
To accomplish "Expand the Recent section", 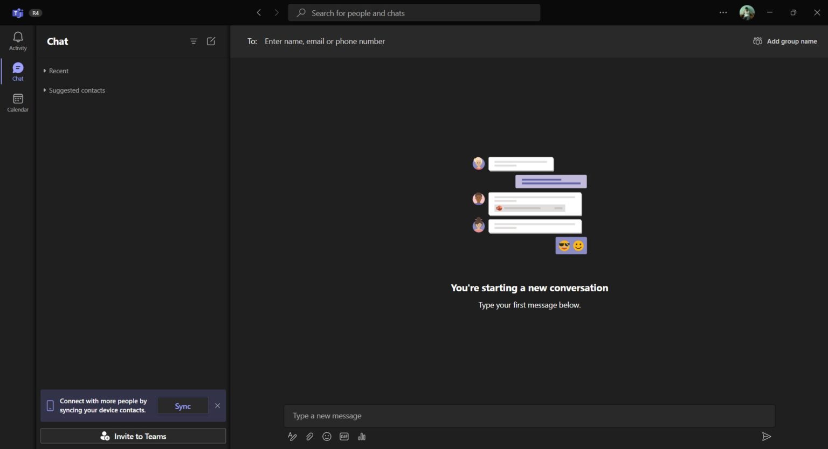I will pyautogui.click(x=56, y=71).
